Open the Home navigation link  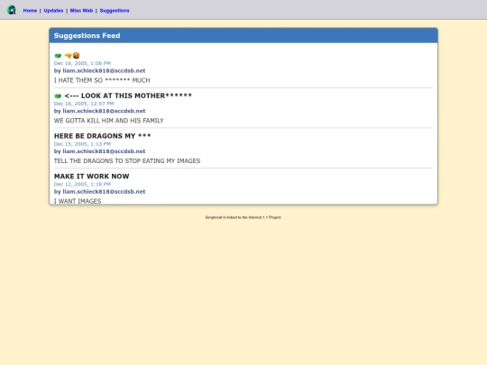click(30, 11)
